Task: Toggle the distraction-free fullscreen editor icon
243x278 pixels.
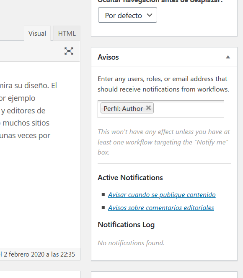Action: 69,51
